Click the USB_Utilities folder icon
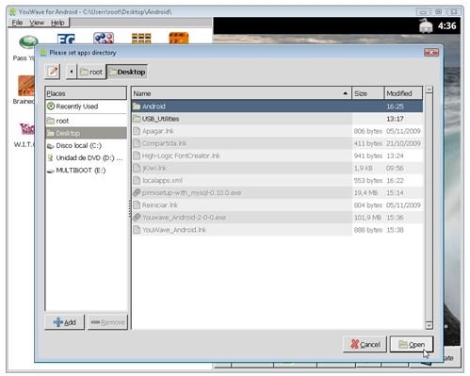 (x=137, y=119)
